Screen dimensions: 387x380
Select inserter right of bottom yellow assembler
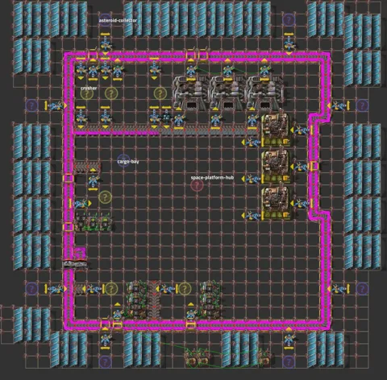[302, 204]
